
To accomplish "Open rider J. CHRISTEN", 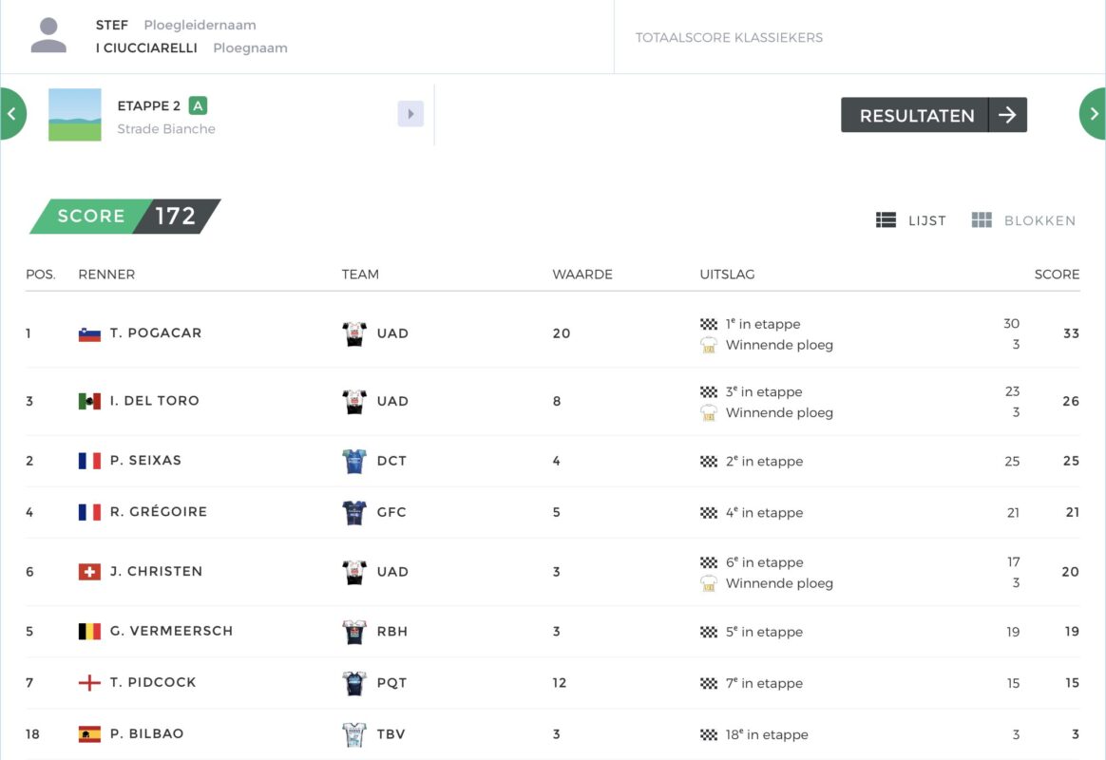I will pos(157,571).
